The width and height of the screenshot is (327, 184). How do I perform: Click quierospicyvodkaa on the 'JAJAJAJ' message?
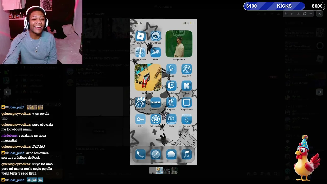click(x=16, y=147)
